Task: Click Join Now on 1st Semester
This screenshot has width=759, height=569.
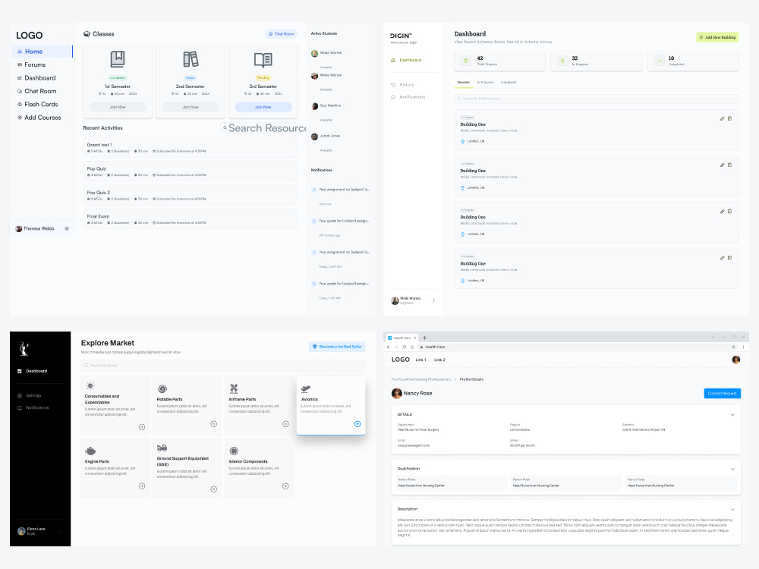Action: coord(118,107)
